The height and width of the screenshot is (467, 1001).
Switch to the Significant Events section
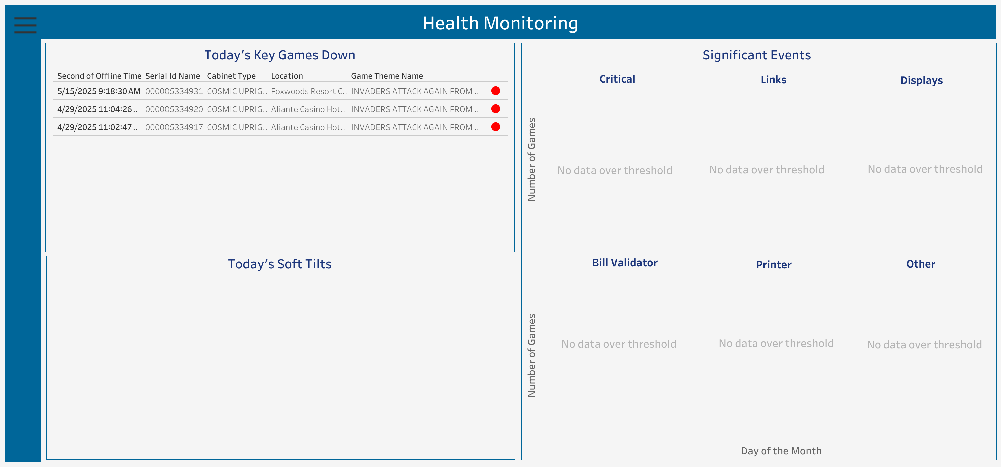(756, 55)
